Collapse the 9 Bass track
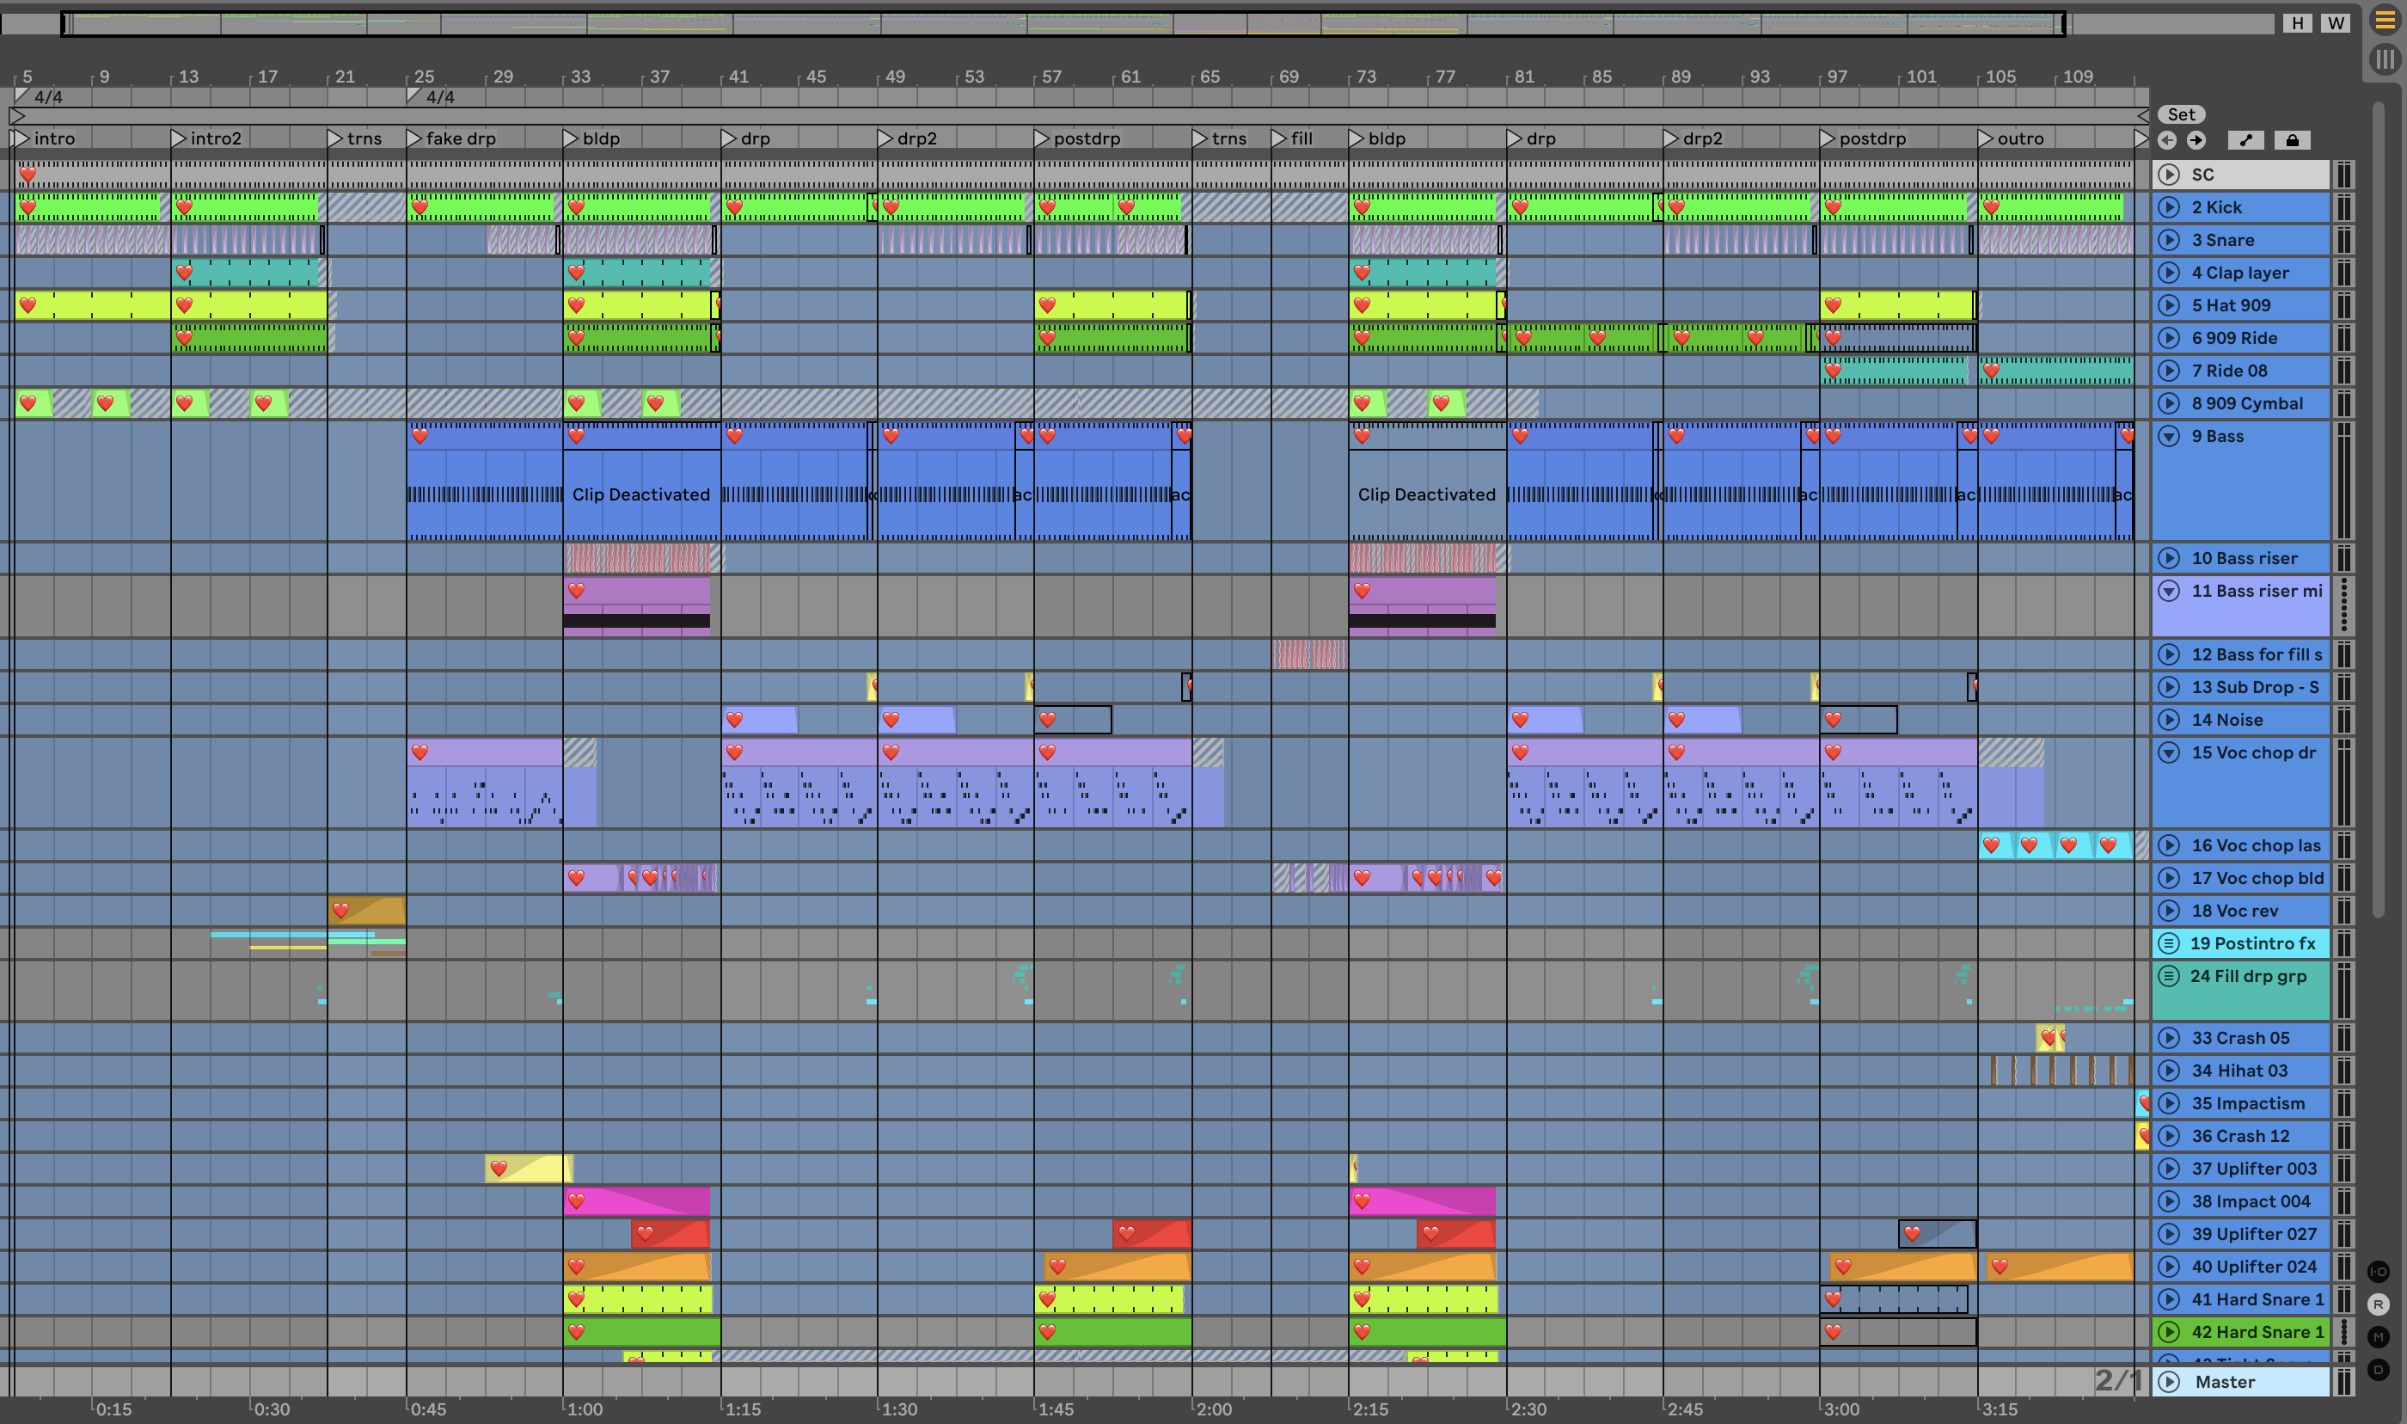 click(2169, 437)
